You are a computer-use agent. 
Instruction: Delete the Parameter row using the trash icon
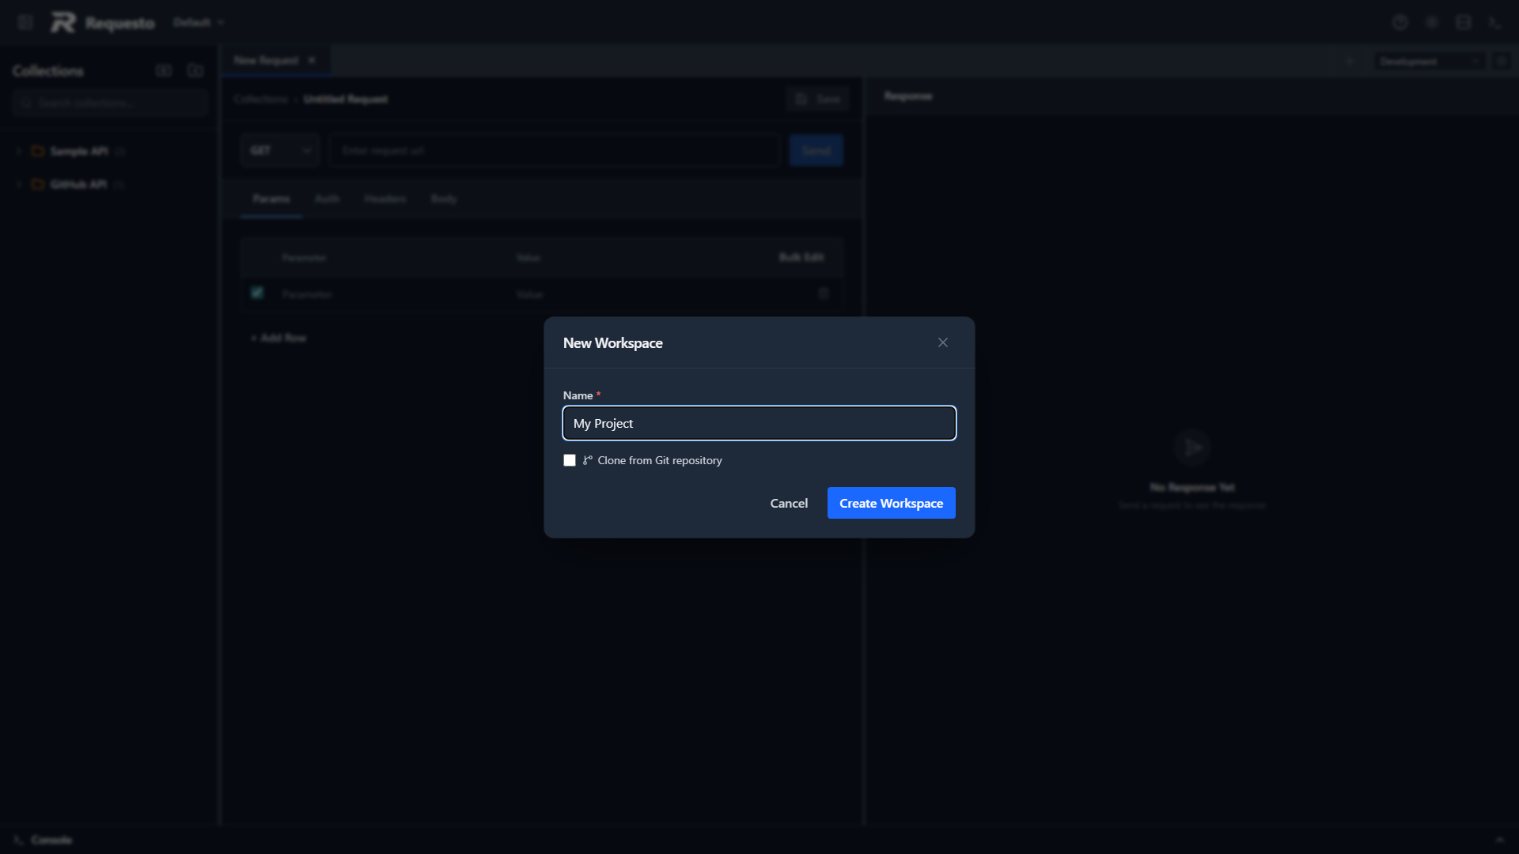pos(823,293)
